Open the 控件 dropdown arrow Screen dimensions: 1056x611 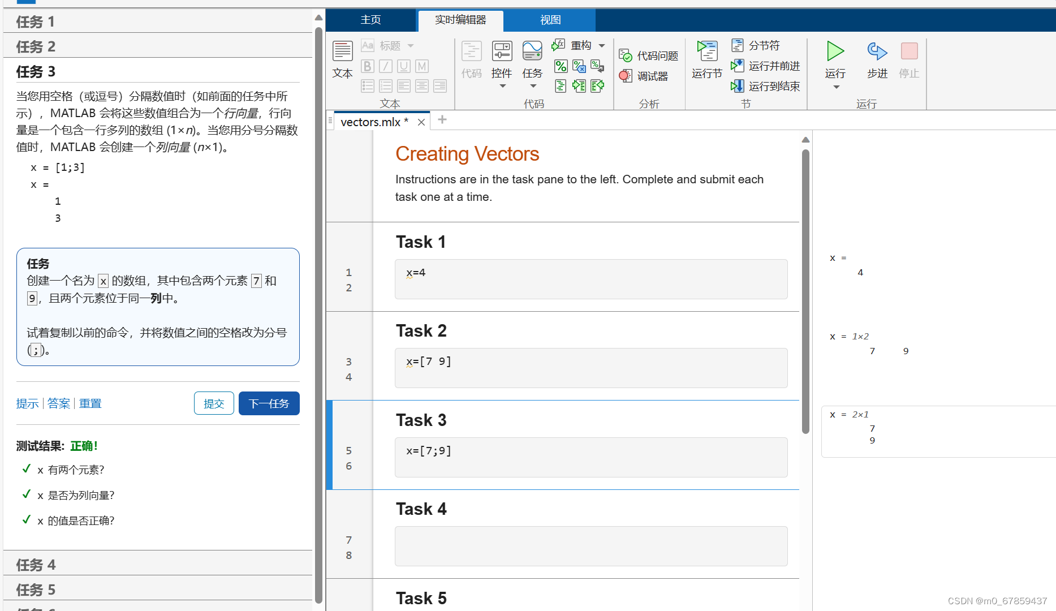point(502,87)
